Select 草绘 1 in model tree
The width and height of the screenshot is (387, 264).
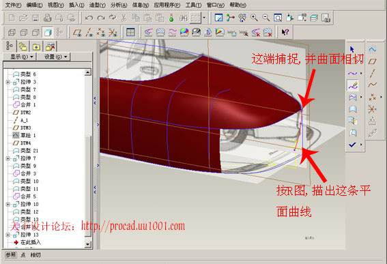click(x=24, y=135)
